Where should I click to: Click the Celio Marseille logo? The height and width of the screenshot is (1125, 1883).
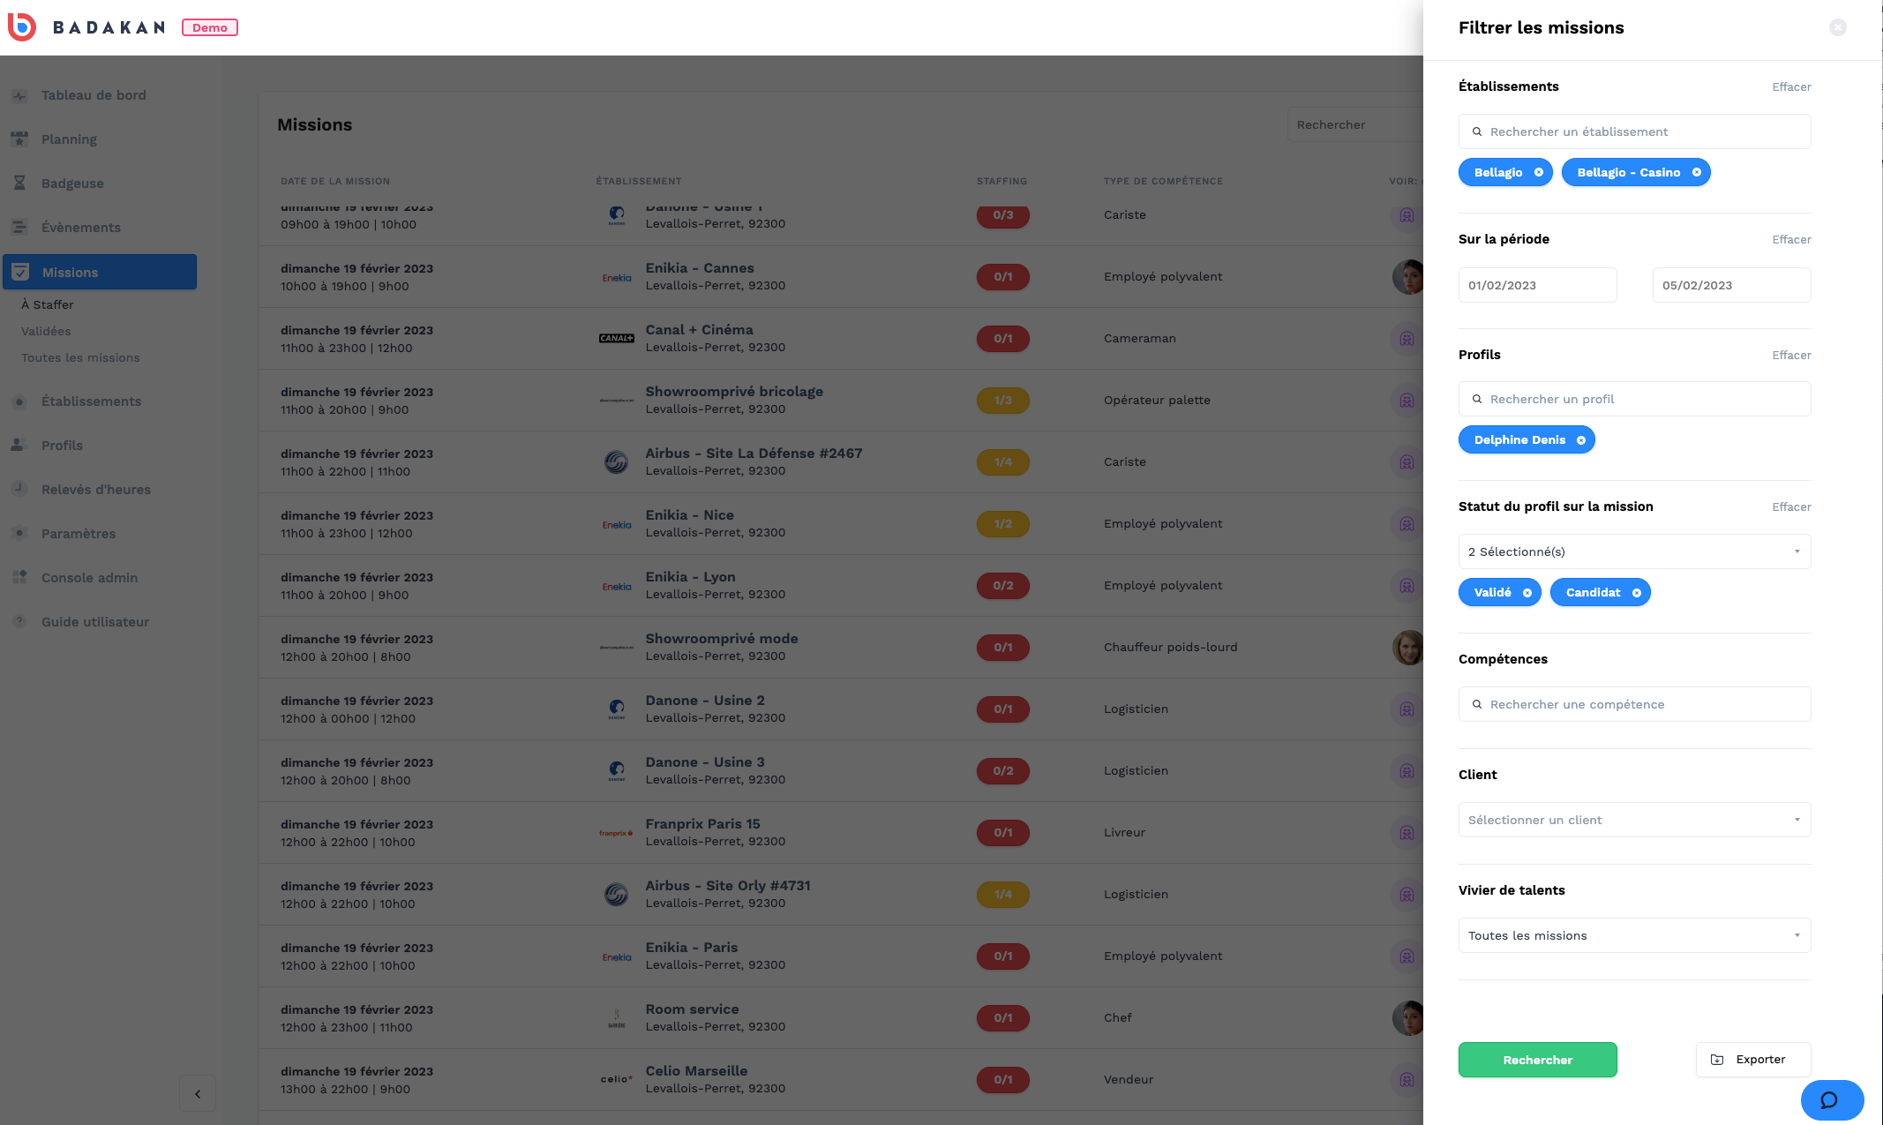(x=616, y=1079)
